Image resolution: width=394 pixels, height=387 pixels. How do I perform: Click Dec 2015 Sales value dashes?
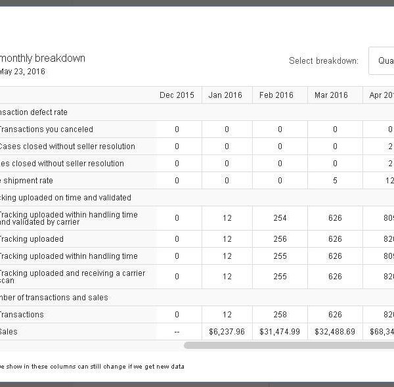(177, 332)
